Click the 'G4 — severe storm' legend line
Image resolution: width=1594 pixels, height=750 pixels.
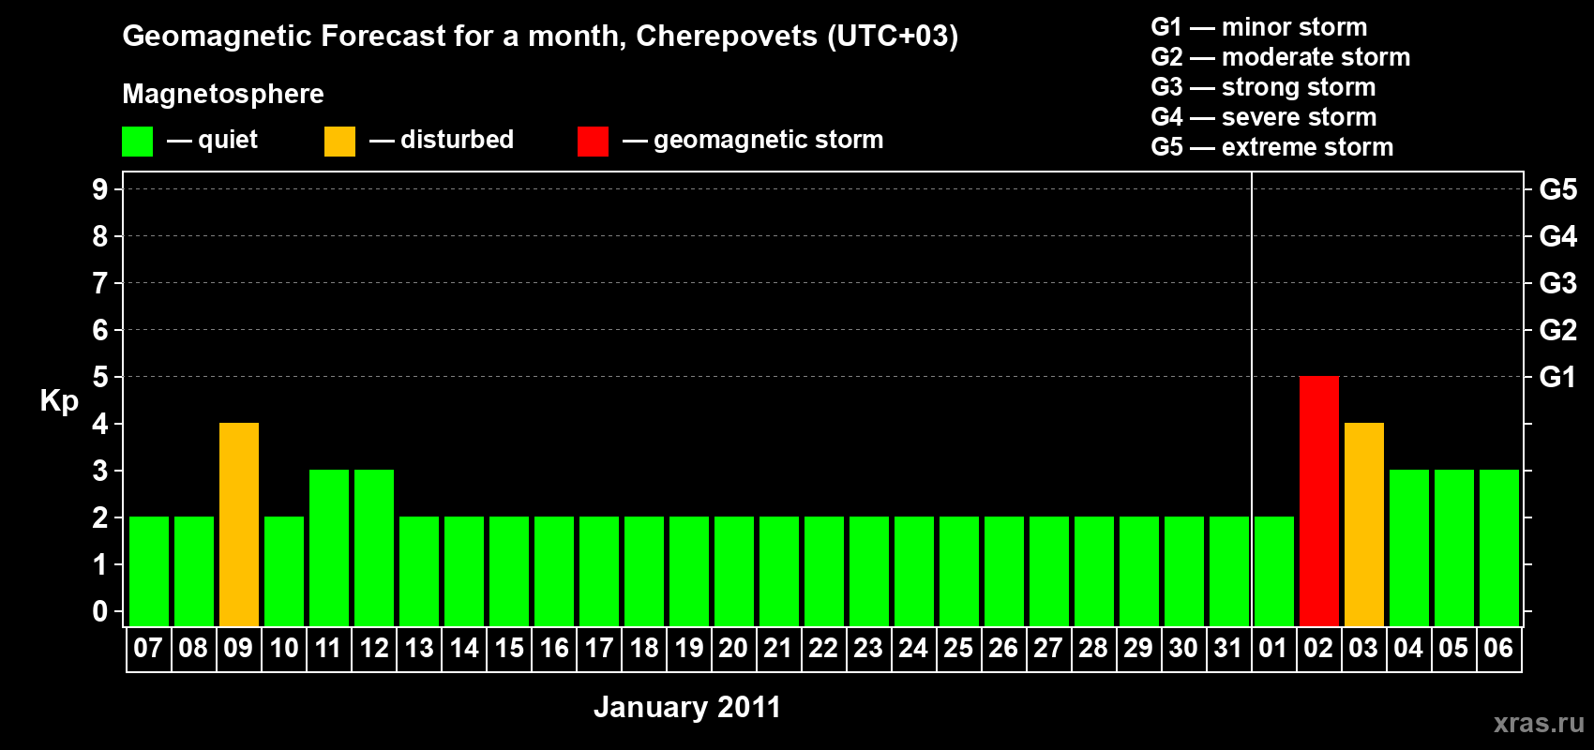(1264, 117)
